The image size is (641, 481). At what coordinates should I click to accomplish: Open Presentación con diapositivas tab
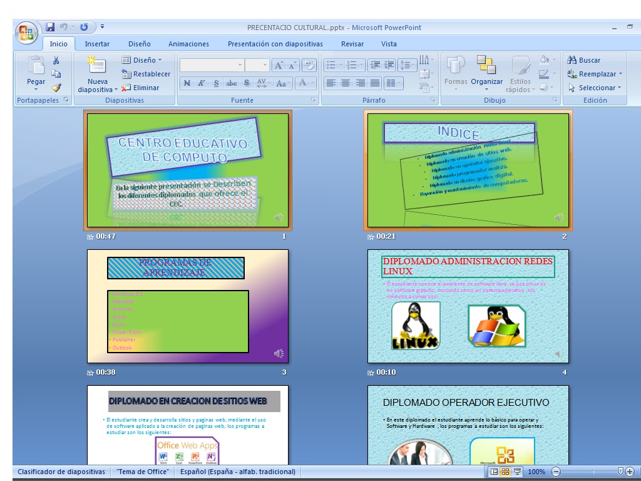(x=275, y=44)
